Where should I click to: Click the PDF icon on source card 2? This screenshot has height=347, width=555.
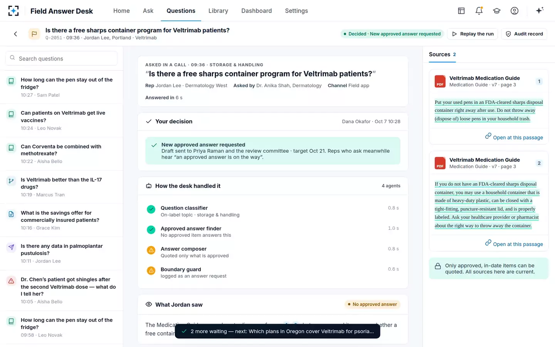pyautogui.click(x=440, y=163)
